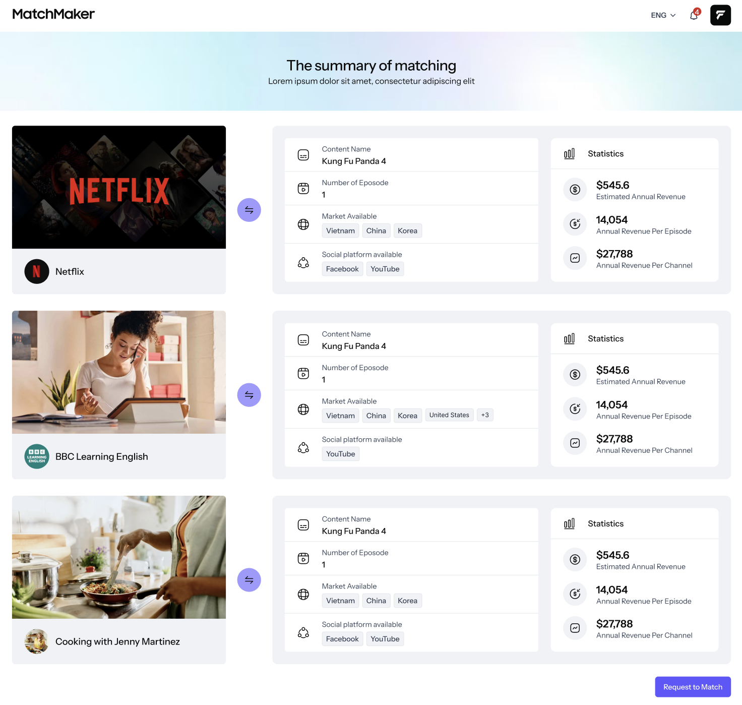This screenshot has width=742, height=705.
Task: Click the dollar revenue icon in the Netflix statistics
Action: click(575, 190)
